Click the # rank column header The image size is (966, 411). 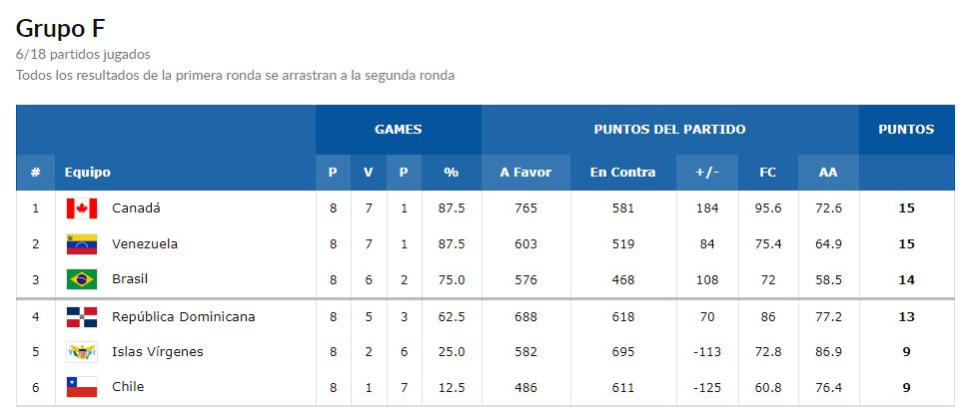[x=36, y=173]
